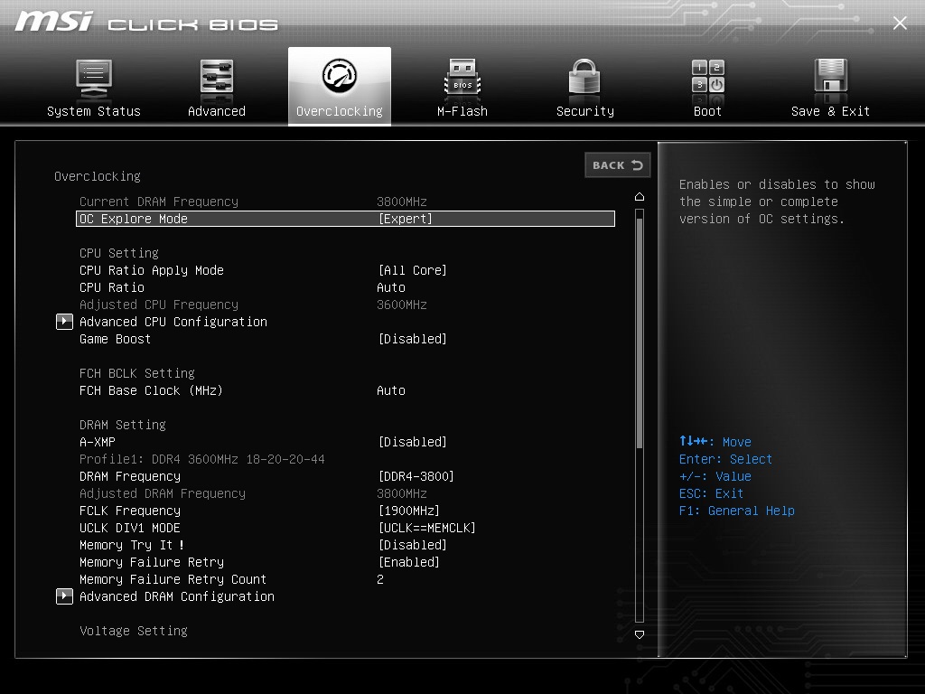Image resolution: width=925 pixels, height=694 pixels.
Task: Click the BACK button
Action: click(x=618, y=165)
